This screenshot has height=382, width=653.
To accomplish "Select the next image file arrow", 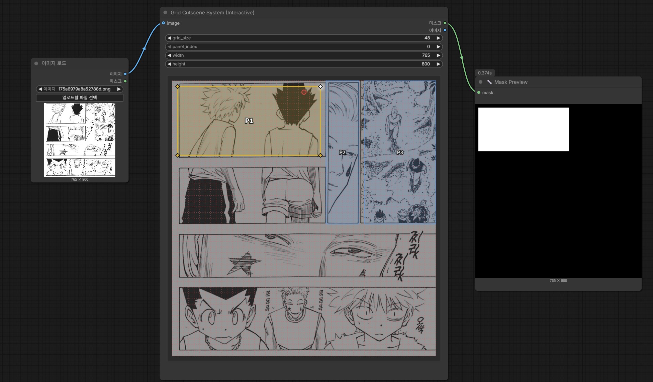I will [x=119, y=89].
